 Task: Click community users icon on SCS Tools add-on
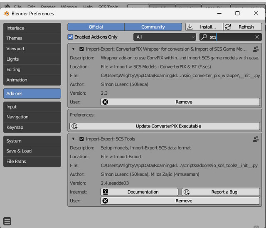(x=256, y=139)
